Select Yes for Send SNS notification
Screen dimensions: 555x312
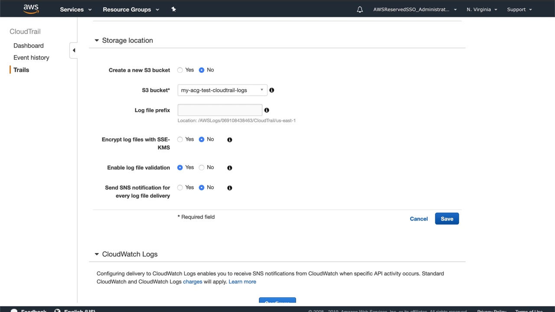click(180, 188)
